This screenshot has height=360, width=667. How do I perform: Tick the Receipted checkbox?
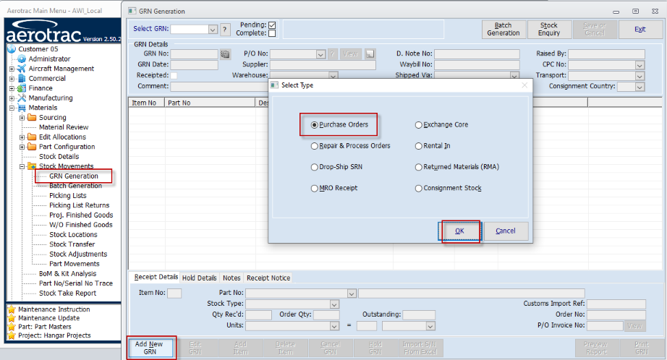[x=174, y=75]
